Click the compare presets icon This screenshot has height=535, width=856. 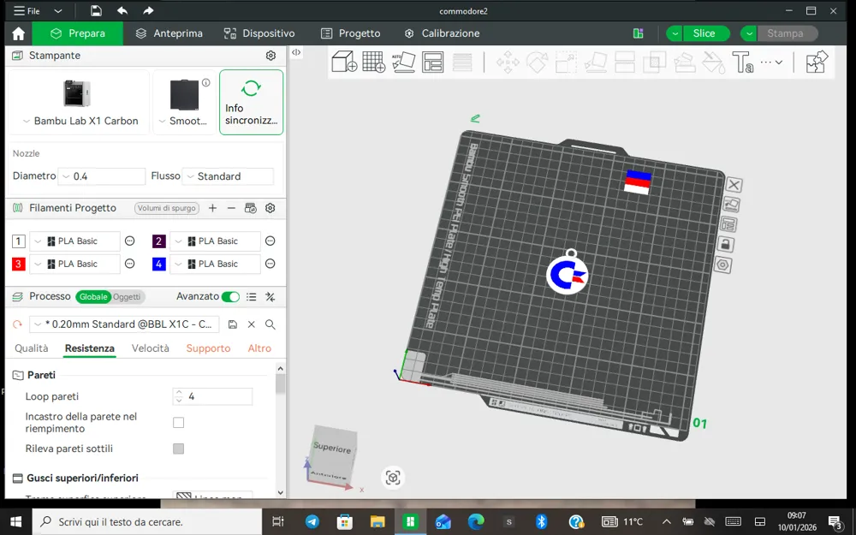[270, 297]
